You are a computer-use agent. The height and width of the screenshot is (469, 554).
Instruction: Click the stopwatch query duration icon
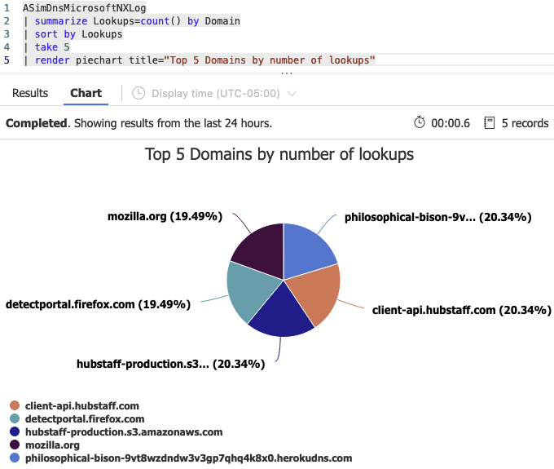pyautogui.click(x=420, y=123)
